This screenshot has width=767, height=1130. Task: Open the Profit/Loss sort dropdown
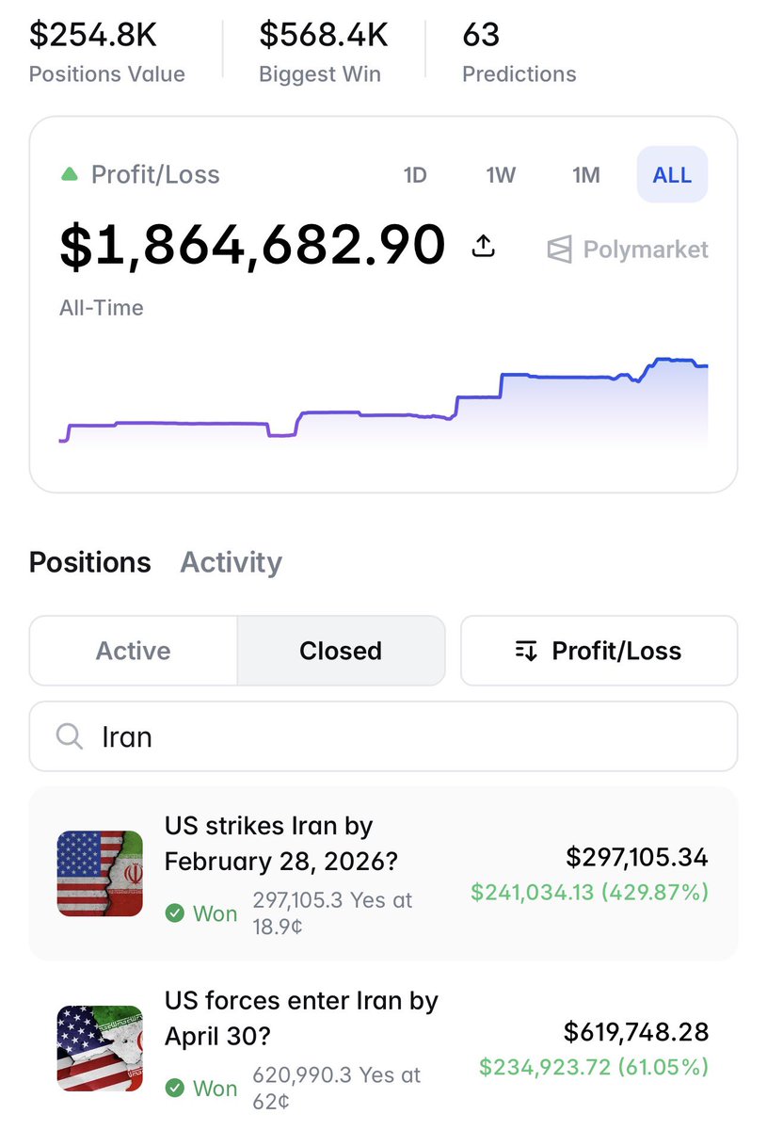[x=599, y=651]
